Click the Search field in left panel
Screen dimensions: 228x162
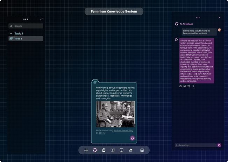click(26, 26)
